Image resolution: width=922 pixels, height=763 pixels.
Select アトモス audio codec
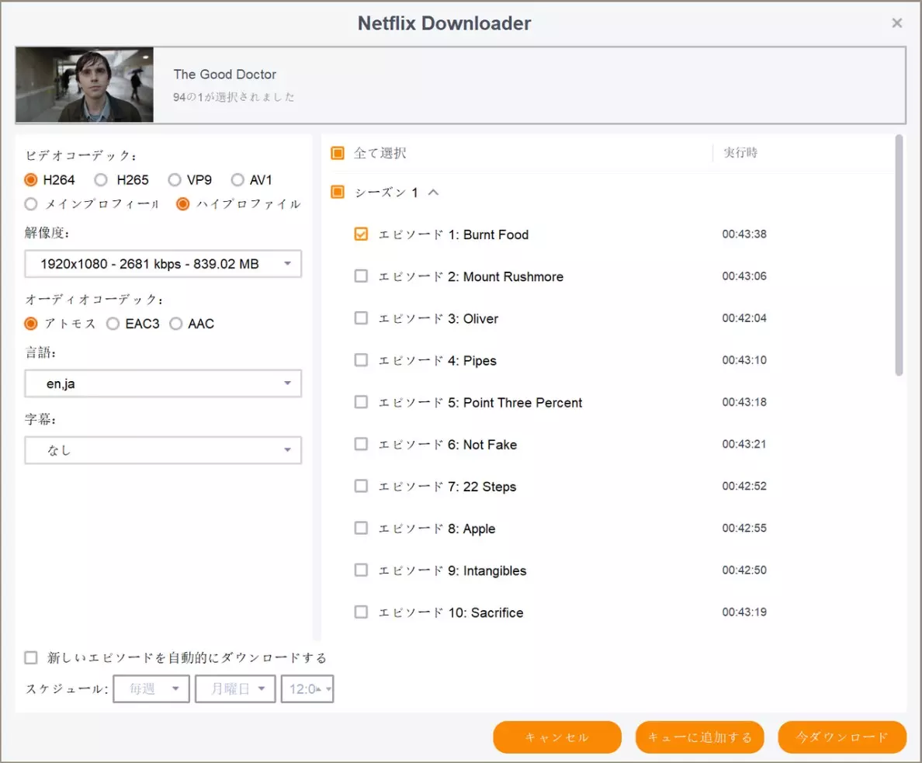pyautogui.click(x=31, y=324)
